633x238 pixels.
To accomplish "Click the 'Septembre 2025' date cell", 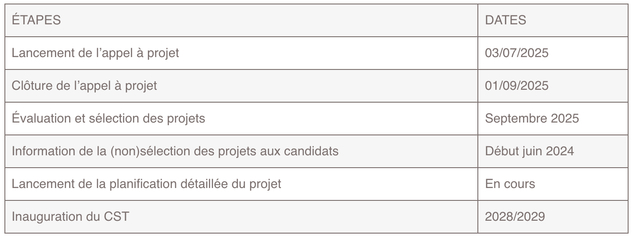I will click(x=532, y=119).
